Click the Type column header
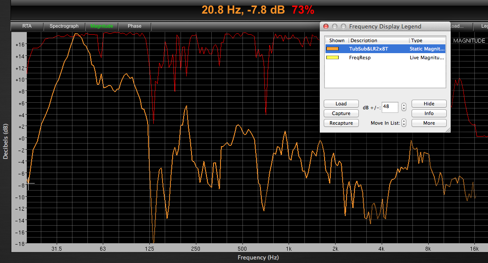The width and height of the screenshot is (488, 263). 427,40
